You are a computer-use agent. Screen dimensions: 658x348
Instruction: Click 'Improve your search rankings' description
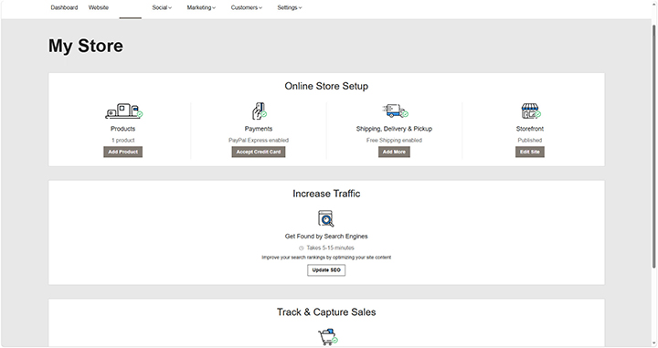(x=326, y=258)
